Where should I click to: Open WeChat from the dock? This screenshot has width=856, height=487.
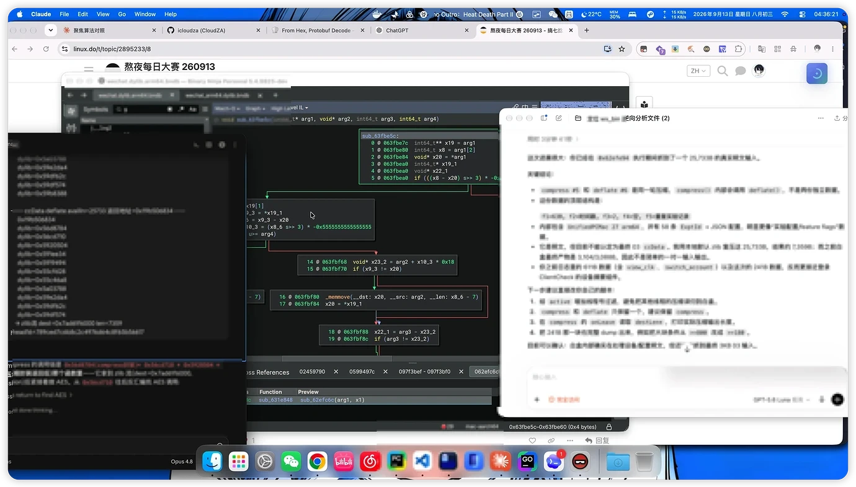click(x=291, y=462)
